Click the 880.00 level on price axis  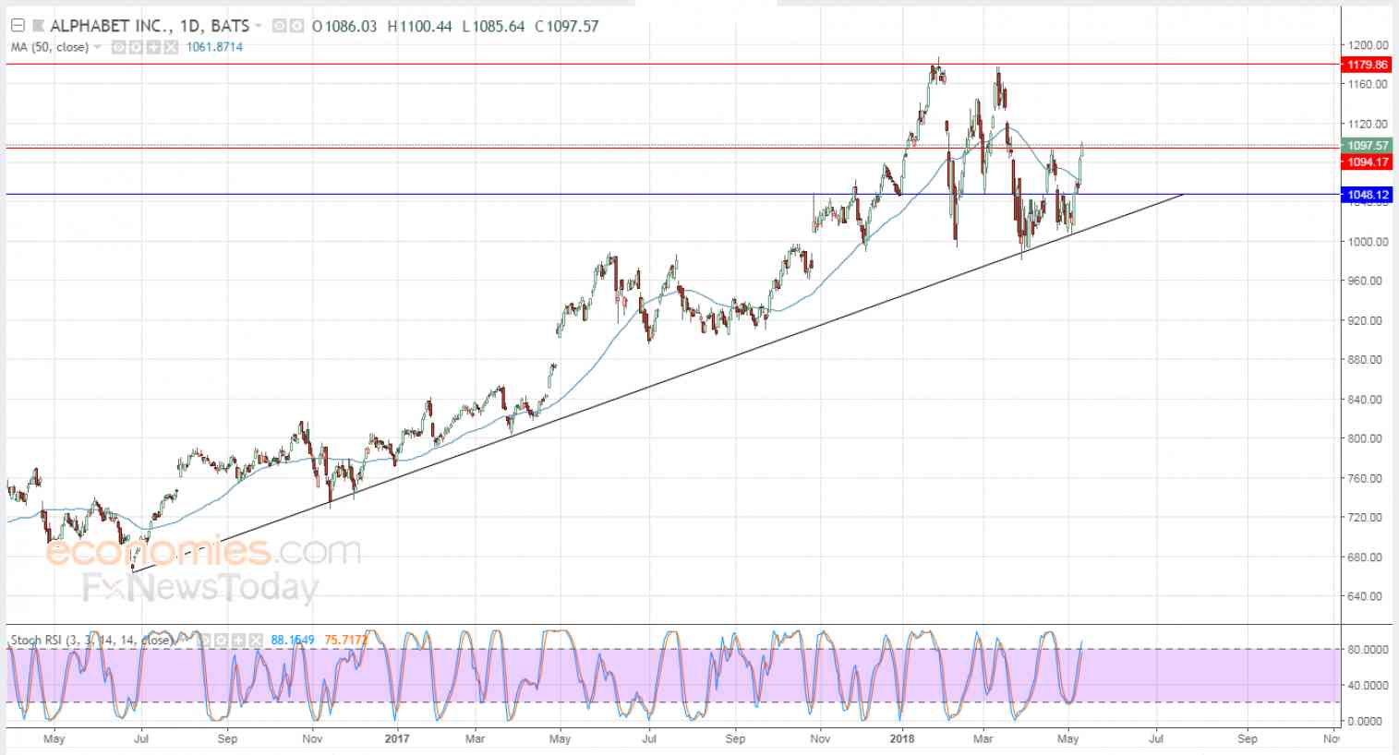click(1365, 360)
